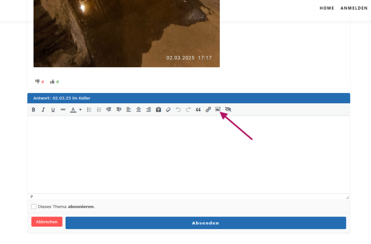The height and width of the screenshot is (244, 371).
Task: Click the thumbs up like icon
Action: tap(52, 81)
